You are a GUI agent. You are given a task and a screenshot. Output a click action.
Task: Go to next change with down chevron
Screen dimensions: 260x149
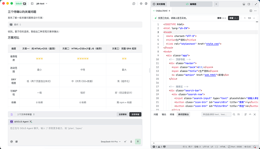pos(254,18)
